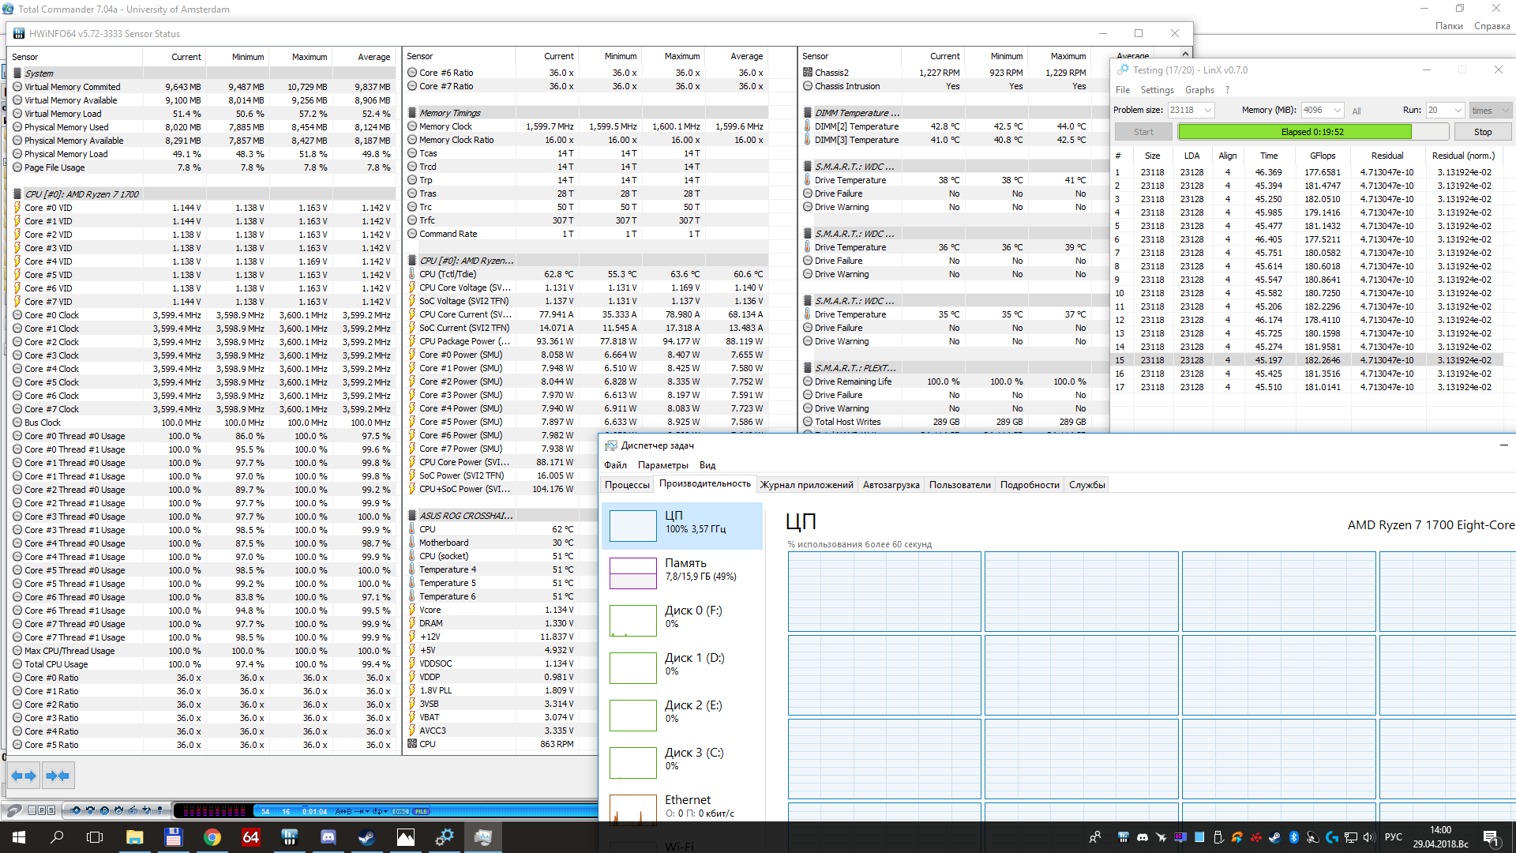Click the All memory link
Image resolution: width=1516 pixels, height=853 pixels.
(1357, 111)
